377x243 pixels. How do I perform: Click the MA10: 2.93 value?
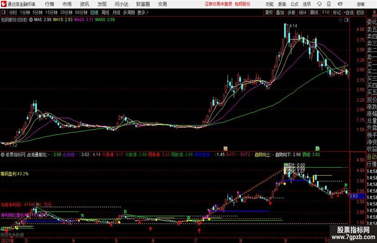[63, 20]
